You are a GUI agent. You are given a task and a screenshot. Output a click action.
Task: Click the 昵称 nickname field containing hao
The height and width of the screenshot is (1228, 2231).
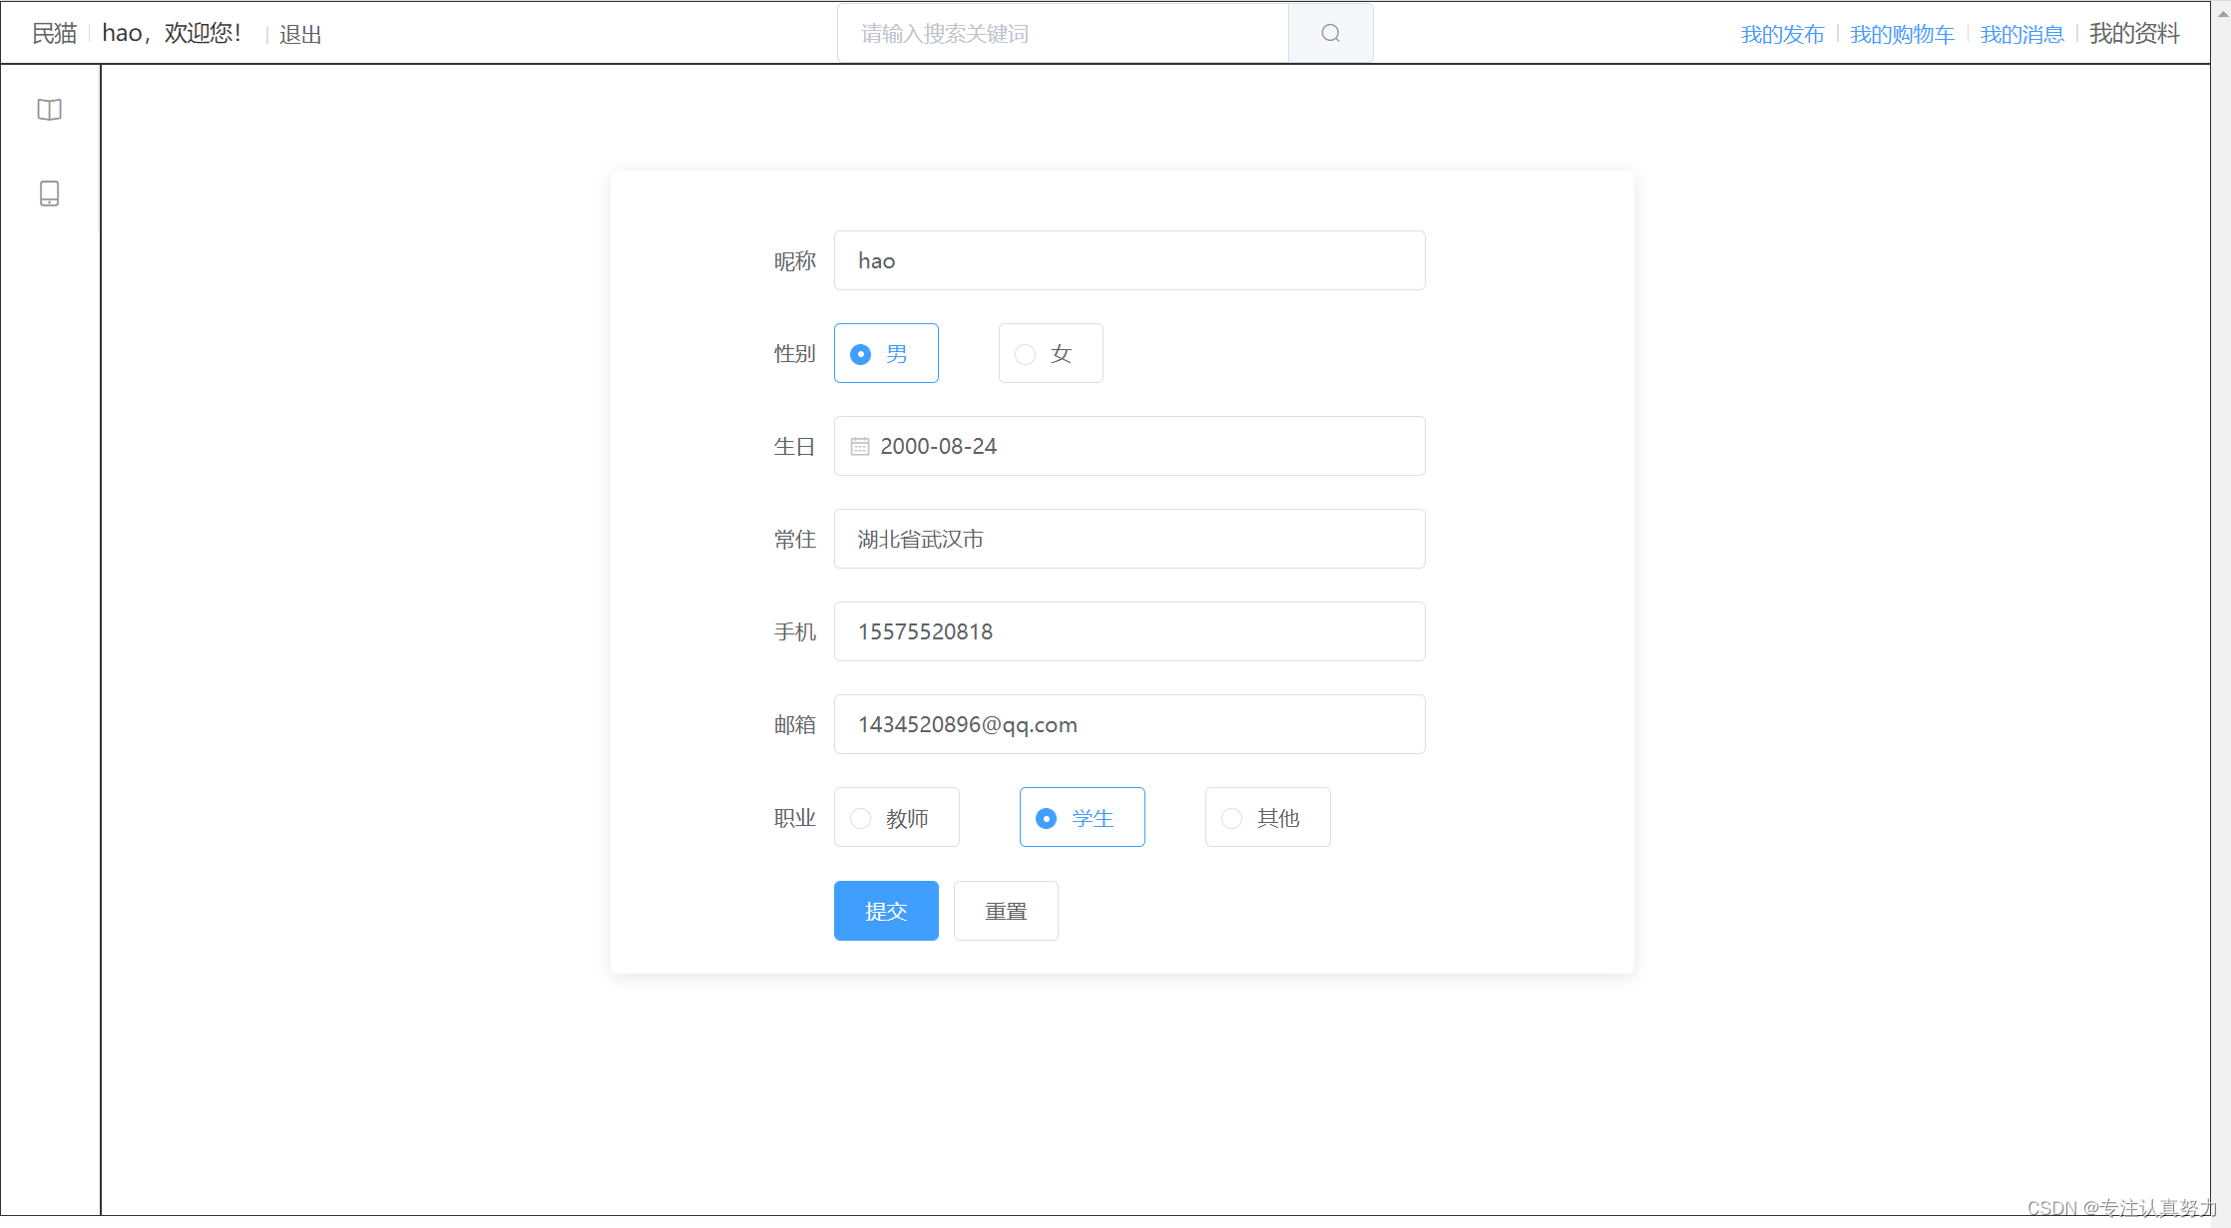pos(1129,260)
